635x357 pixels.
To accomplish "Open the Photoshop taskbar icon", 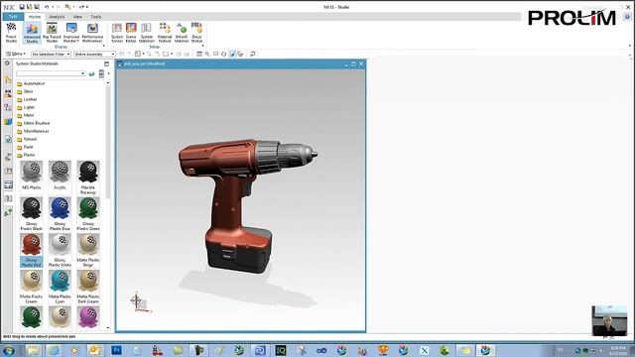I will pos(117,350).
